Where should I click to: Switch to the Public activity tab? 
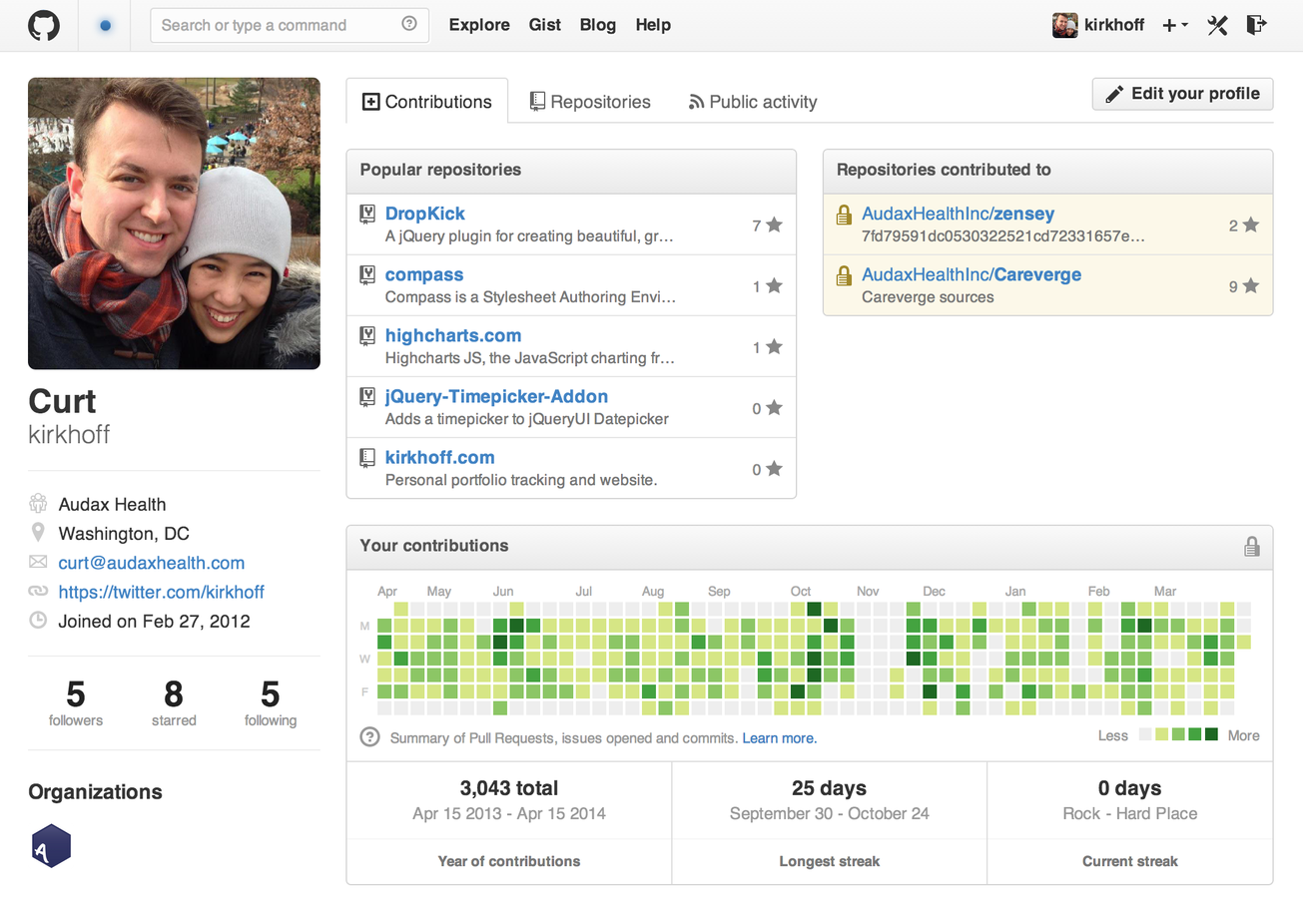pos(753,101)
